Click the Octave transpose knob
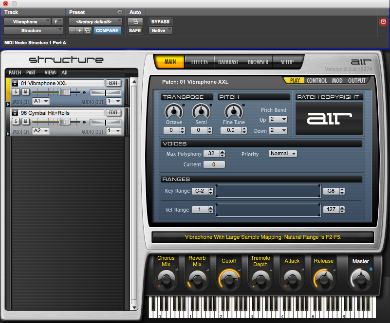The width and height of the screenshot is (390, 323). [174, 111]
